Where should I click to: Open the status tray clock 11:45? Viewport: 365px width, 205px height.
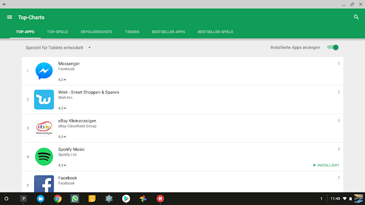(x=335, y=199)
